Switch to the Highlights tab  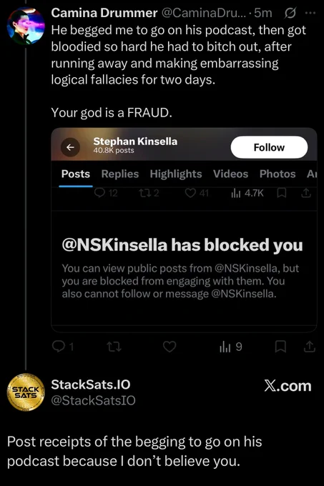point(176,174)
